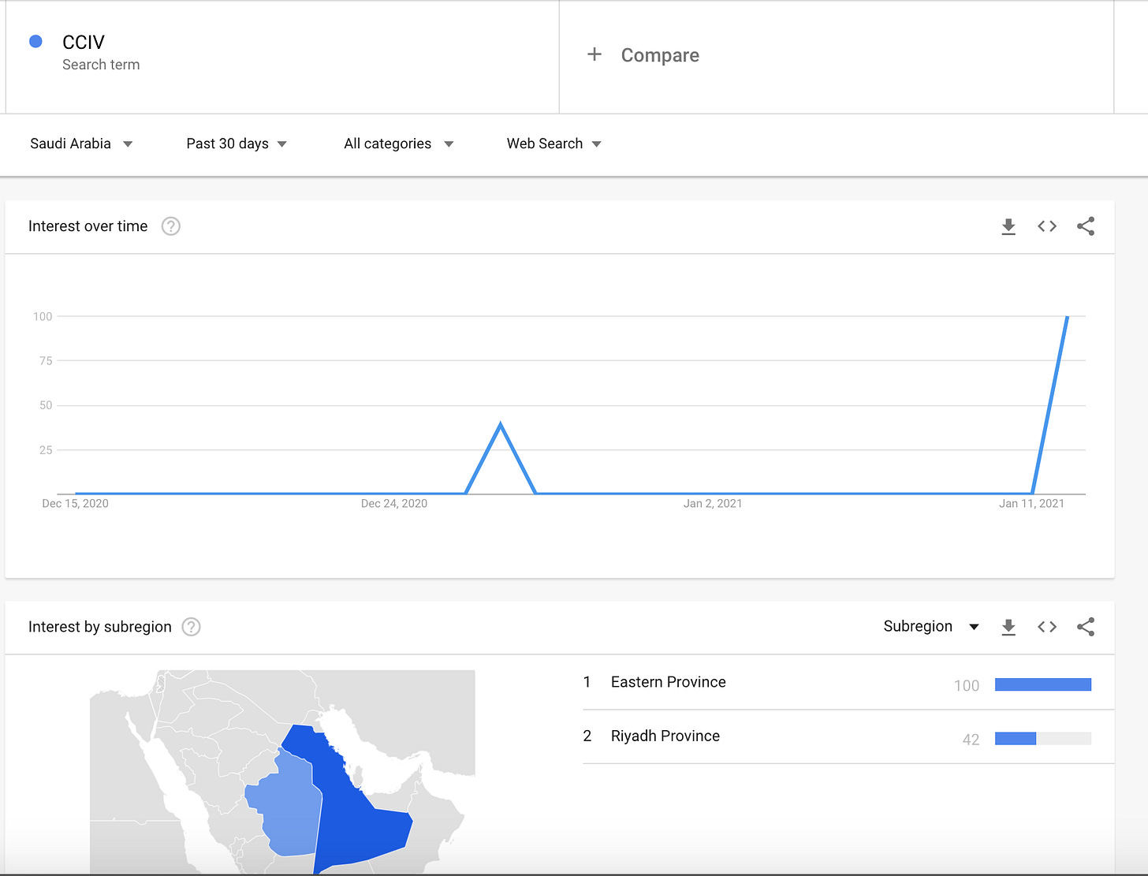Open the Subregion view dropdown

click(931, 626)
